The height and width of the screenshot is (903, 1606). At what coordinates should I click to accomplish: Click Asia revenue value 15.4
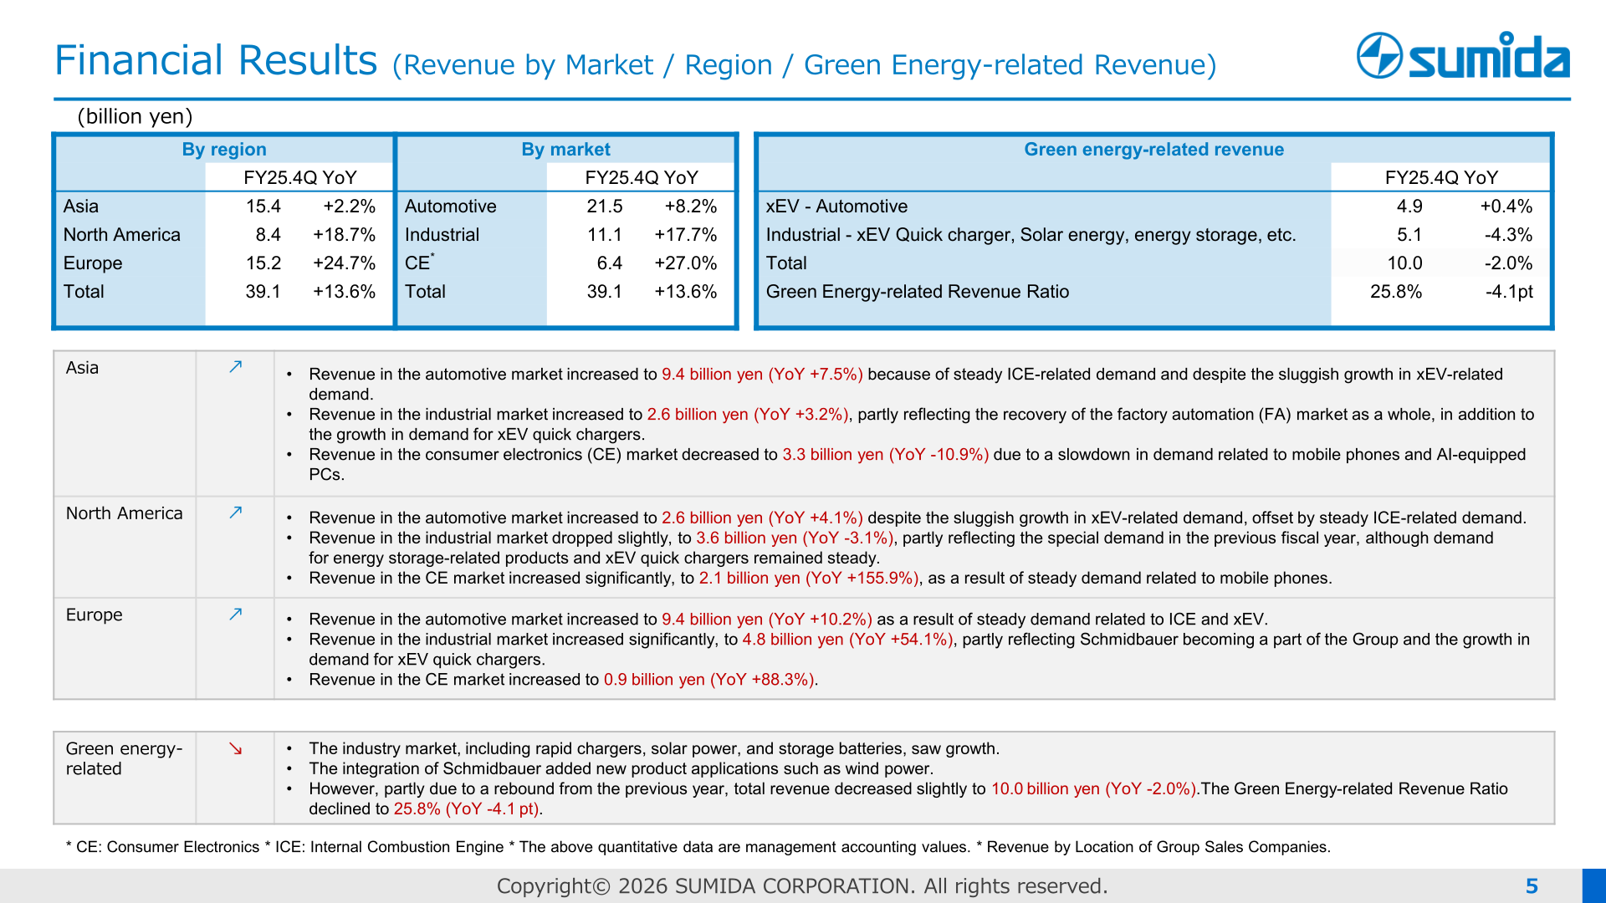click(x=263, y=207)
